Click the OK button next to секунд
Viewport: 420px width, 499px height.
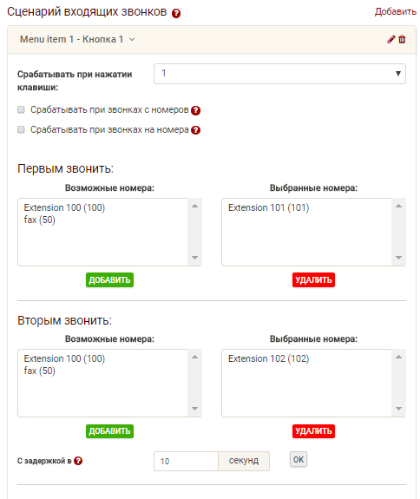(x=299, y=460)
